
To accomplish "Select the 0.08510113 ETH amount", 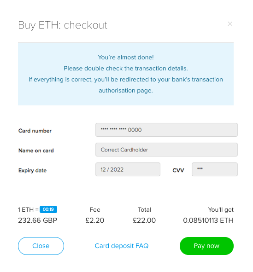I will 208,220.
